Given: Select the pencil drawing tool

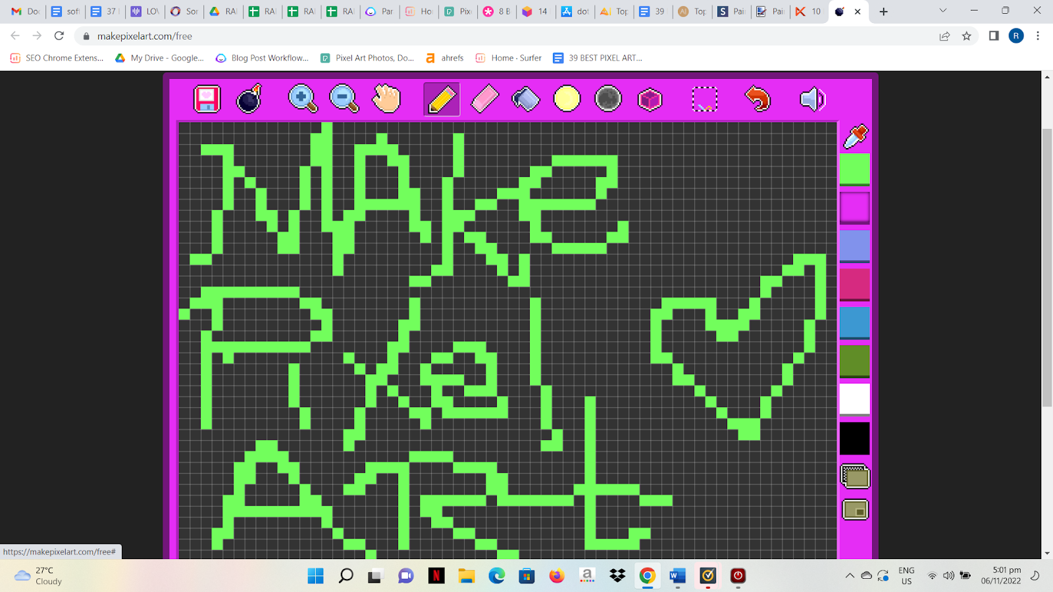Looking at the screenshot, I should [442, 99].
